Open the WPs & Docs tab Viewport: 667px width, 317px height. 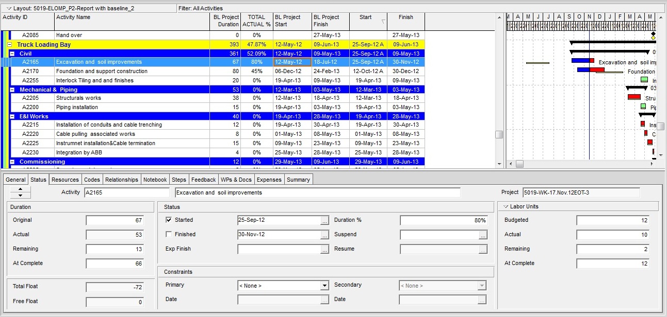[236, 180]
